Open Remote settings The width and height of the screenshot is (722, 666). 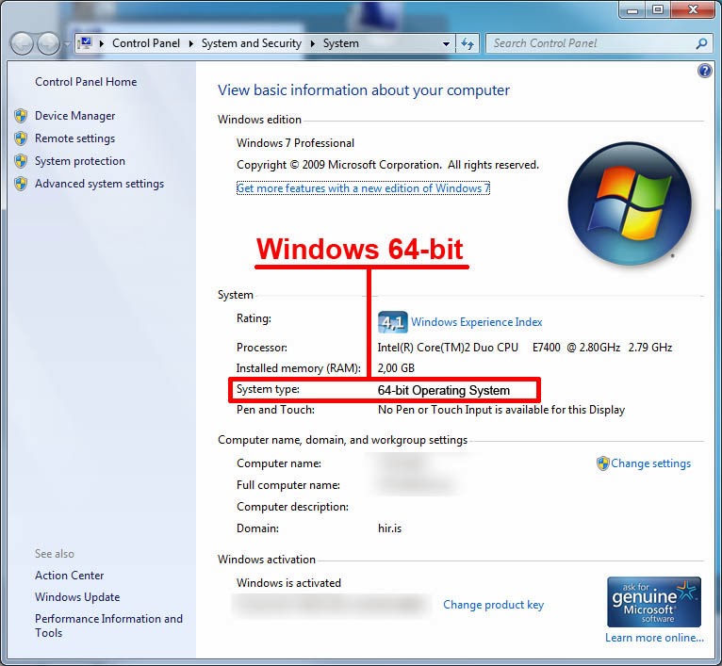pyautogui.click(x=75, y=138)
